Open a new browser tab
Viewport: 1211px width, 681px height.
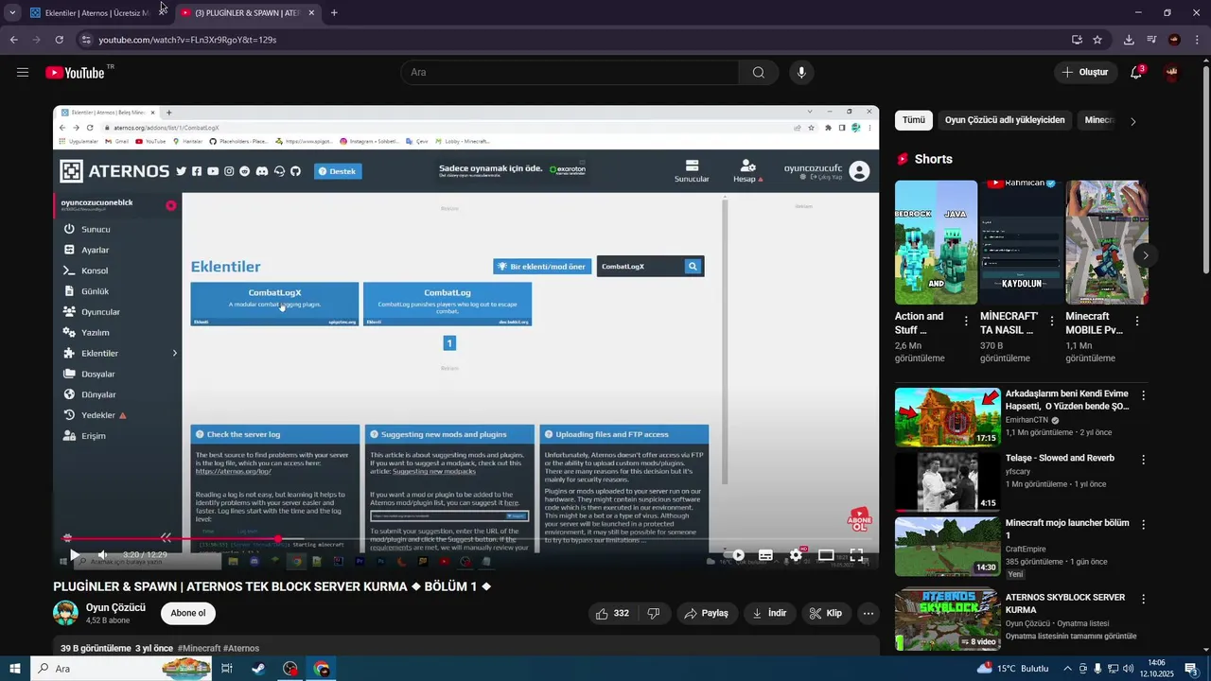point(334,13)
